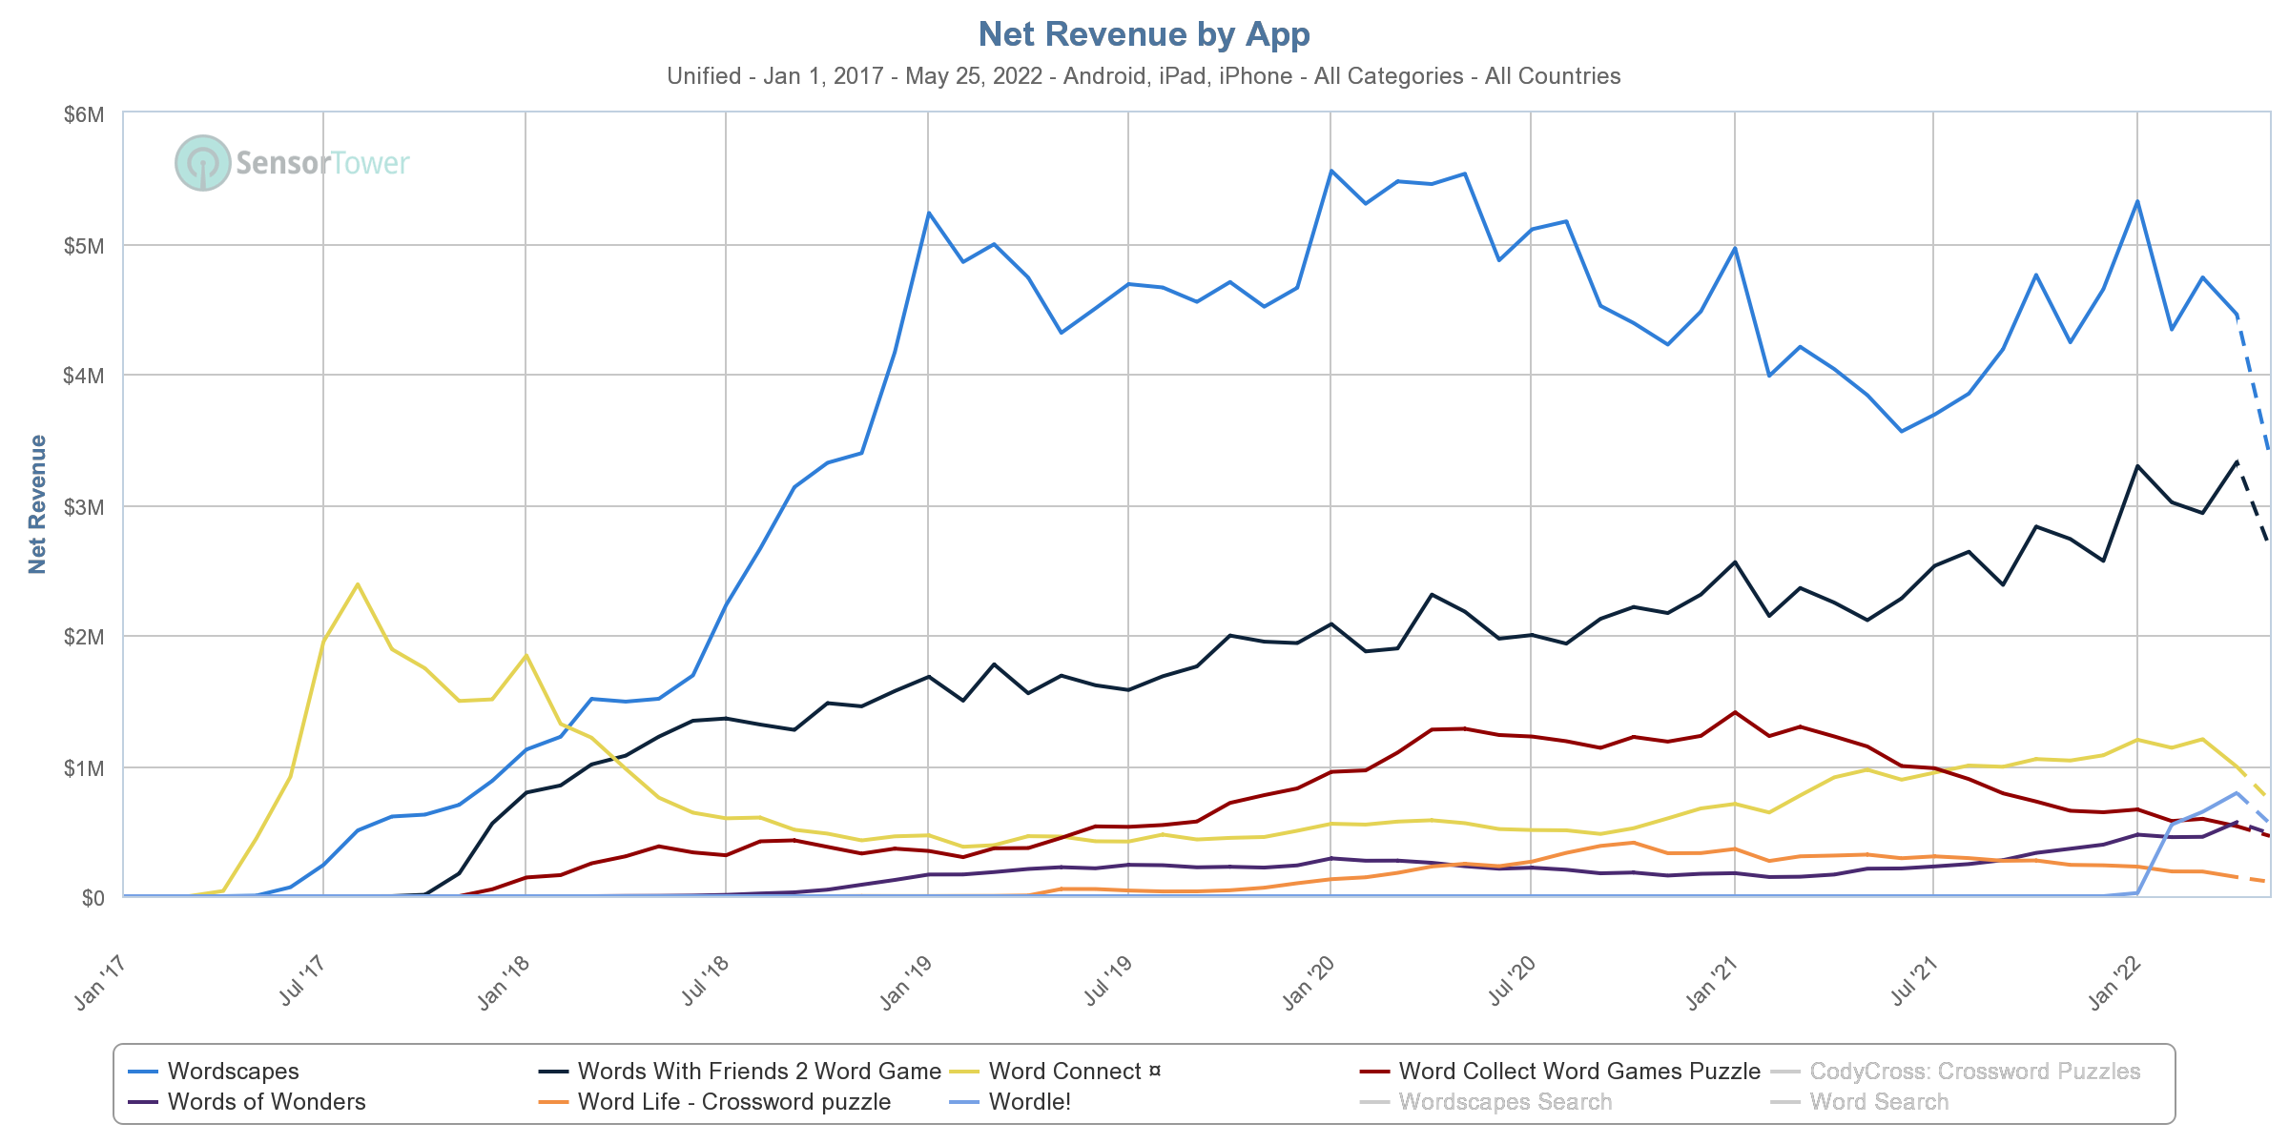Click the $1M y-axis tick label
This screenshot has height=1144, width=2289.
(84, 768)
